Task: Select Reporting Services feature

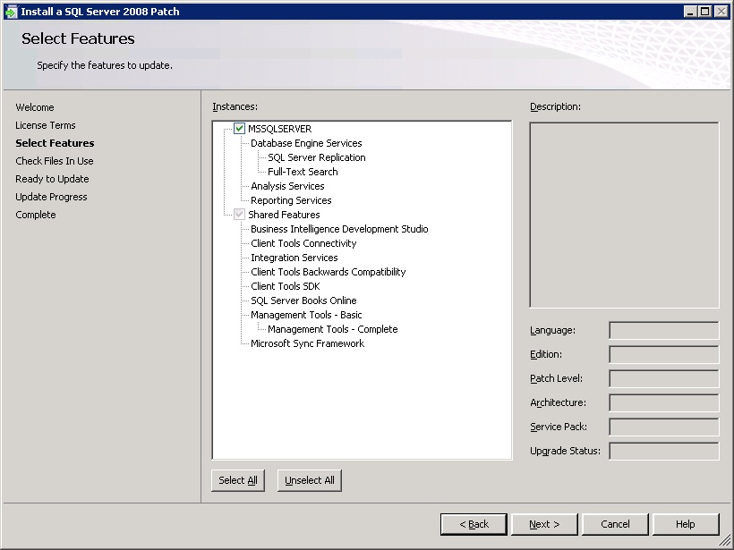Action: [291, 200]
